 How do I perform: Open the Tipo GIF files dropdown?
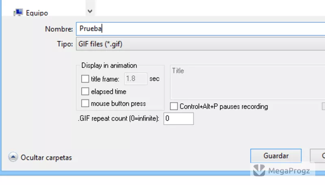(200, 44)
